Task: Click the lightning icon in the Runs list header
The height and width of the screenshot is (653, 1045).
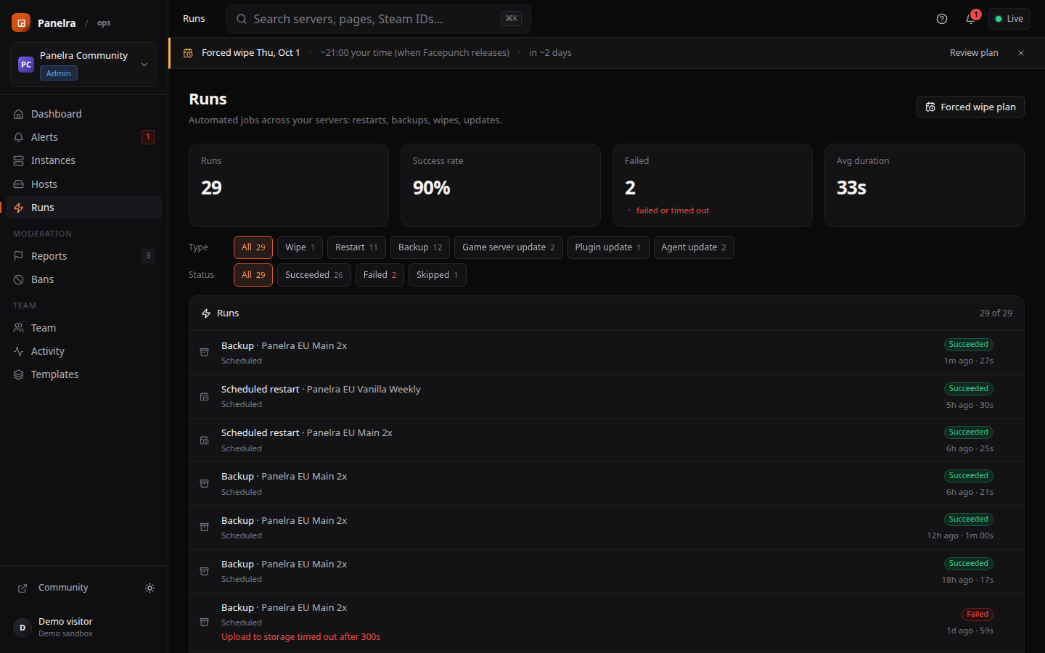Action: click(x=206, y=313)
